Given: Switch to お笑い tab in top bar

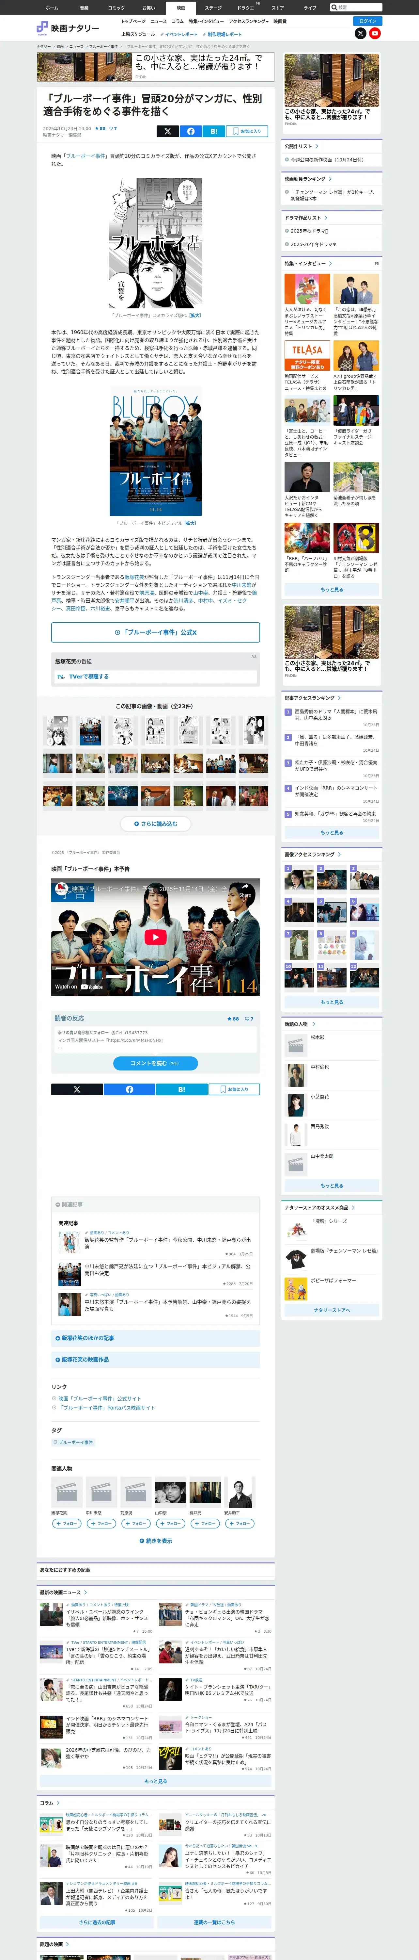Looking at the screenshot, I should click(148, 8).
